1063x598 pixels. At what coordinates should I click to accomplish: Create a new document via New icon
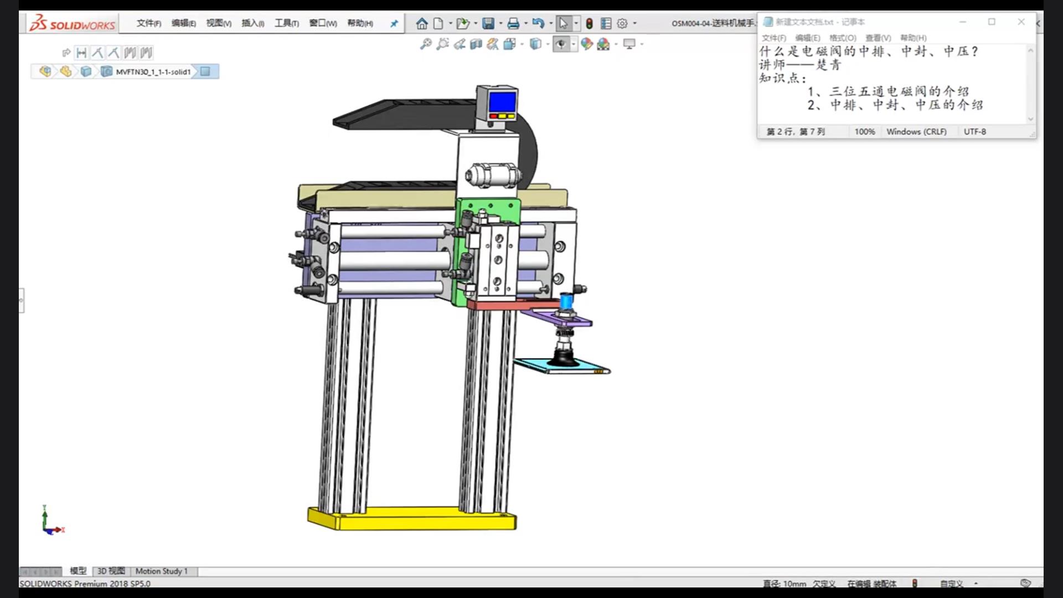438,23
